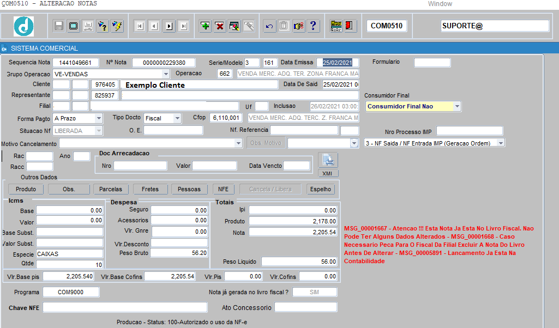
Task: Click the Sistema Comercial title bar icon
Action: 4,48
